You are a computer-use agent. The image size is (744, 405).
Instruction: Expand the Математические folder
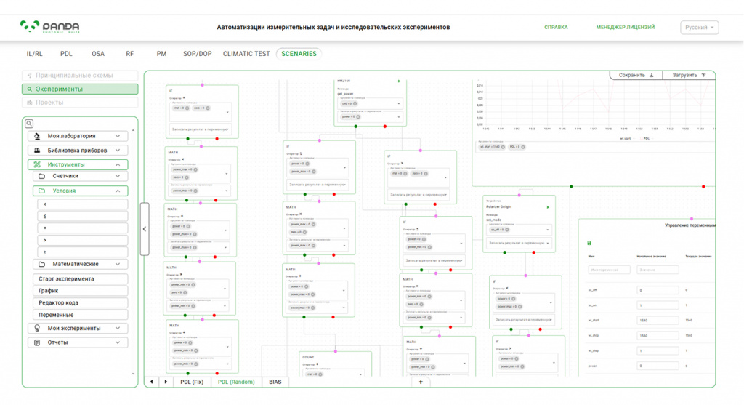[x=80, y=264]
